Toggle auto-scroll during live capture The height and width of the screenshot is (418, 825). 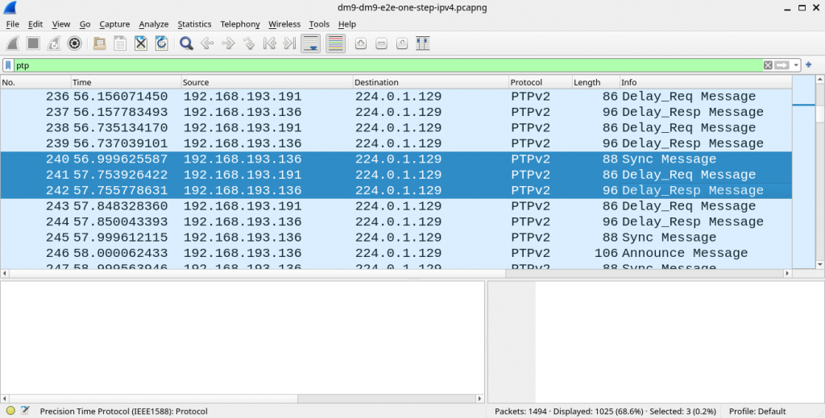(x=310, y=43)
